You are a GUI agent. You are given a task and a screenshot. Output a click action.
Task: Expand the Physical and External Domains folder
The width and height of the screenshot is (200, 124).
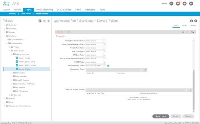point(5,106)
